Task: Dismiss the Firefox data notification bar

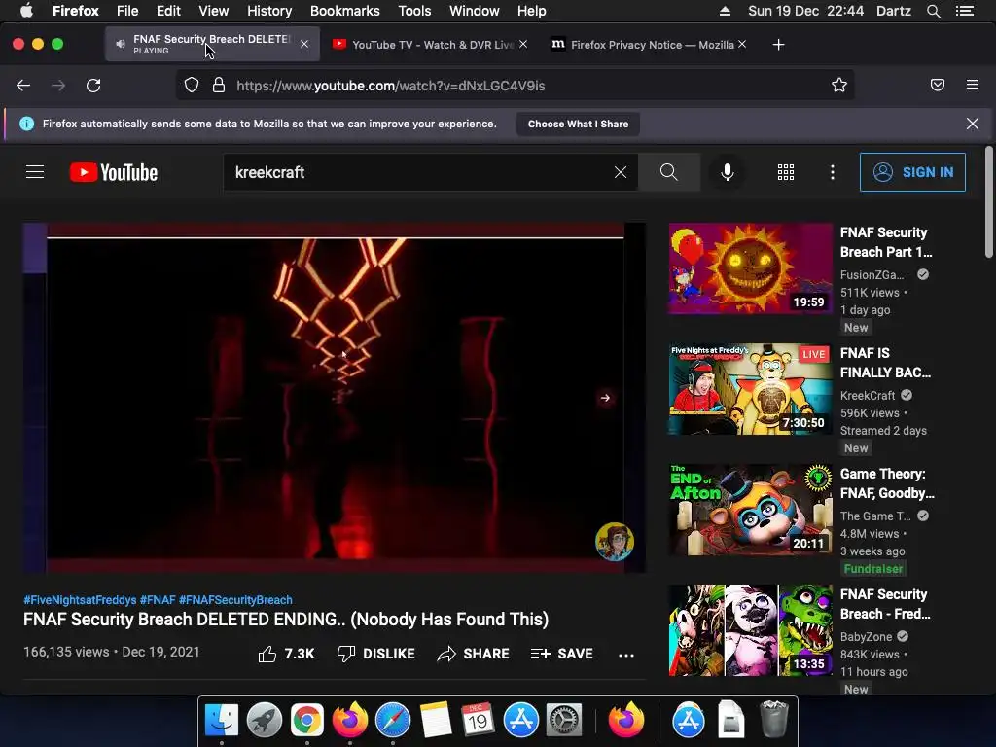Action: (972, 124)
